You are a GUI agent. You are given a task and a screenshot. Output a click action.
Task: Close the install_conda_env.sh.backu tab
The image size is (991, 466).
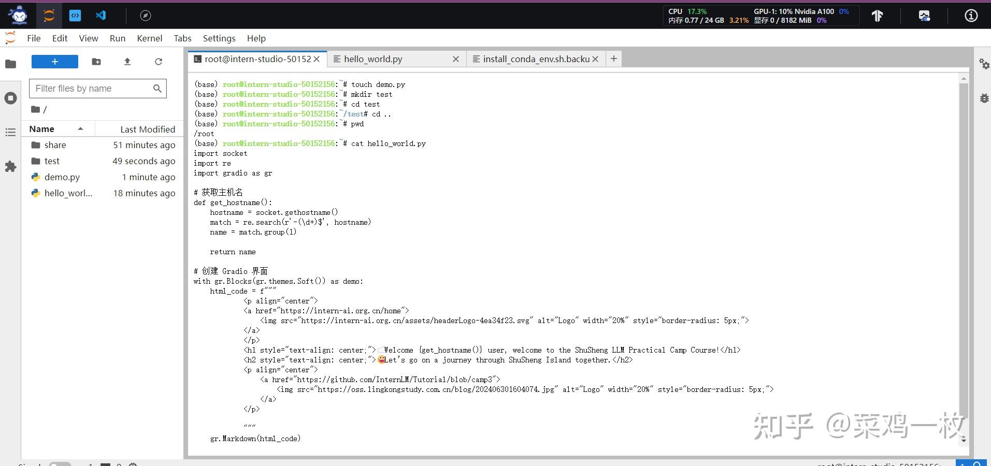(595, 59)
